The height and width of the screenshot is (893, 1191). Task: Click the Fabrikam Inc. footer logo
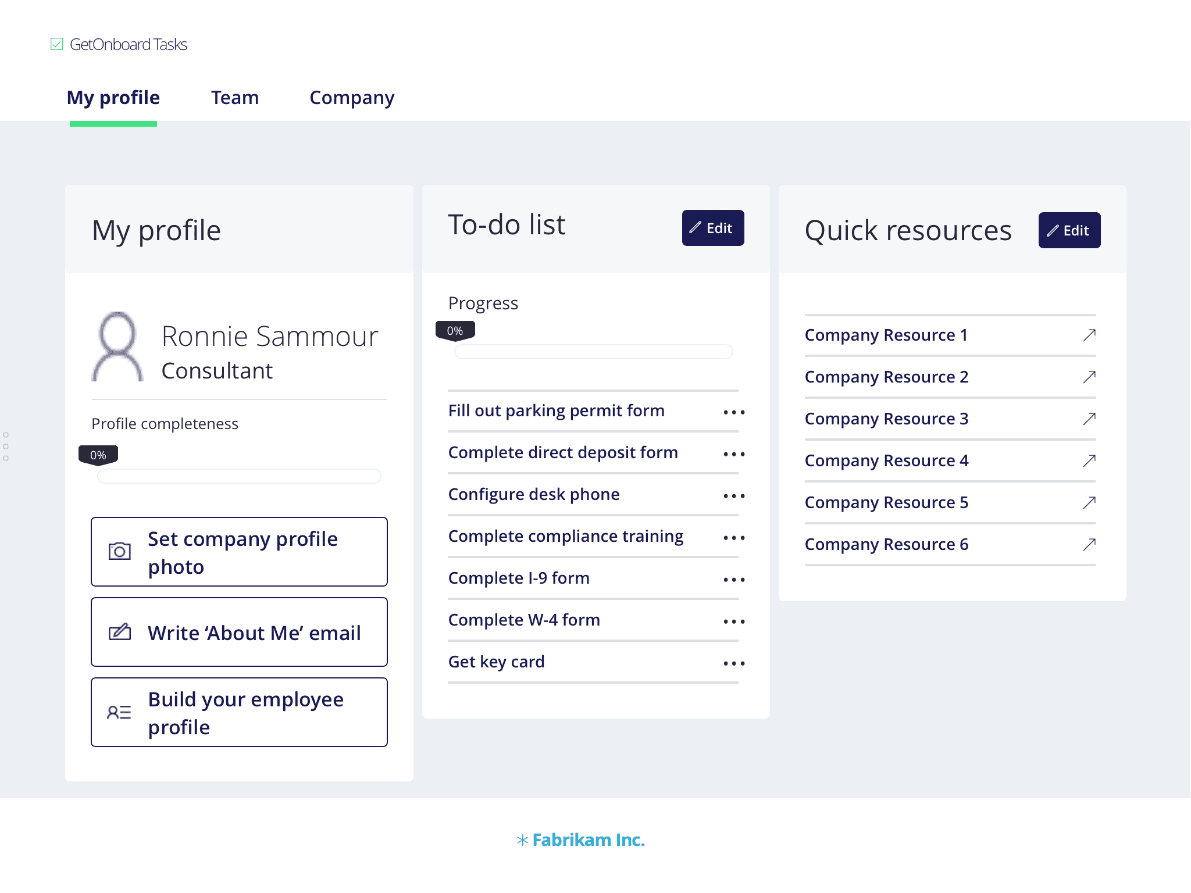(x=580, y=840)
